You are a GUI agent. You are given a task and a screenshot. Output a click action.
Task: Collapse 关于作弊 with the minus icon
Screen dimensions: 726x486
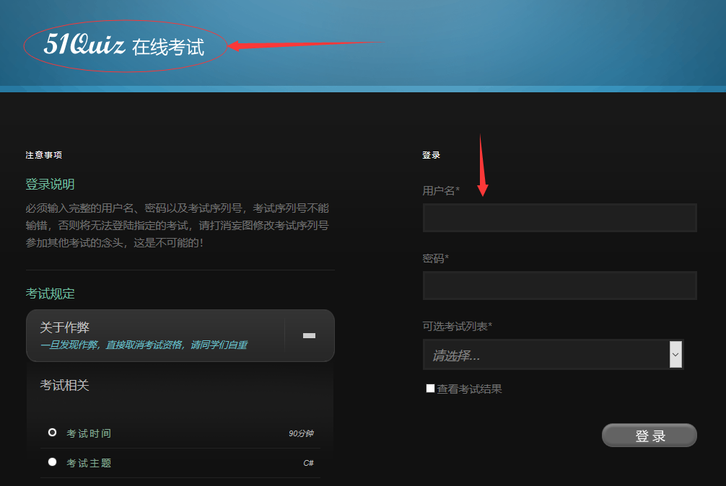(309, 335)
